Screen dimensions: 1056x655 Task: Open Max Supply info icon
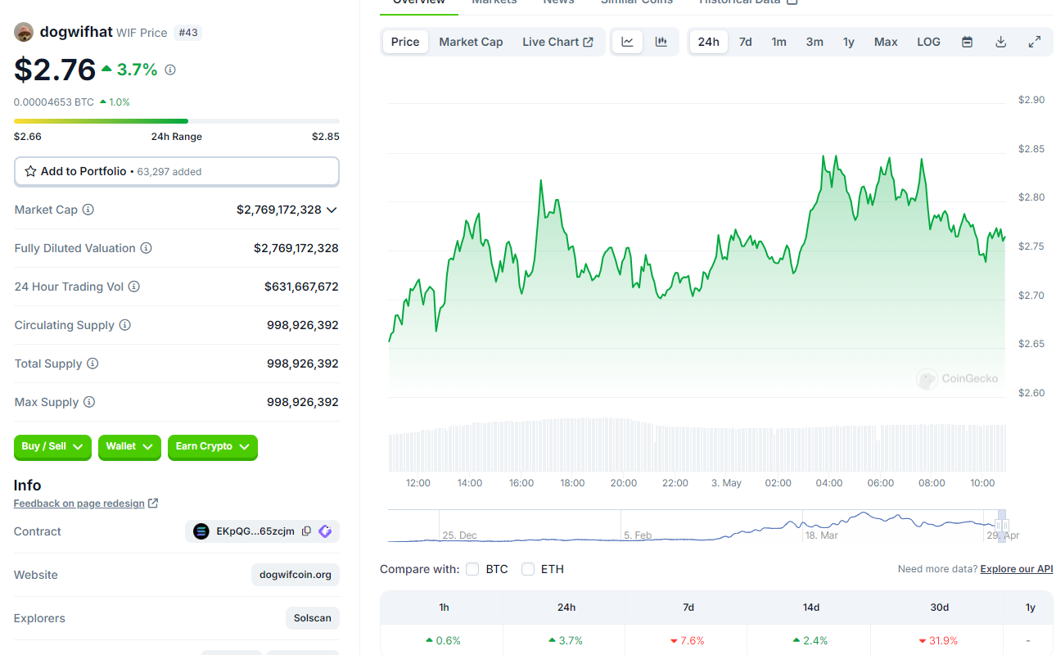pos(89,402)
